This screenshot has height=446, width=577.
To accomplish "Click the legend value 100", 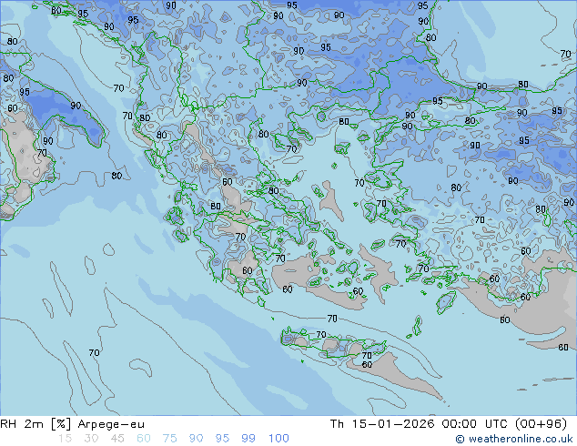I will 278,439.
